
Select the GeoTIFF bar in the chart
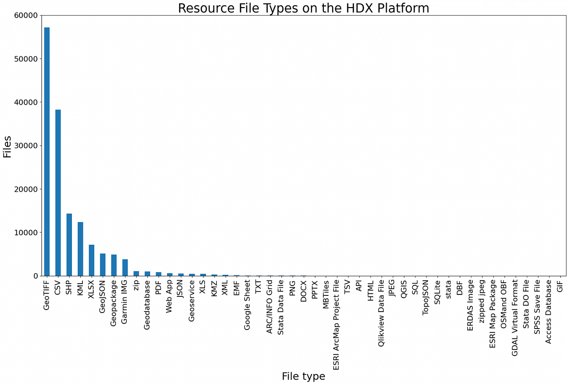pos(46,151)
